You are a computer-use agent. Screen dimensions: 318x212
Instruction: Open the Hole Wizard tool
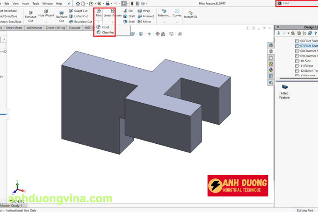pos(46,14)
